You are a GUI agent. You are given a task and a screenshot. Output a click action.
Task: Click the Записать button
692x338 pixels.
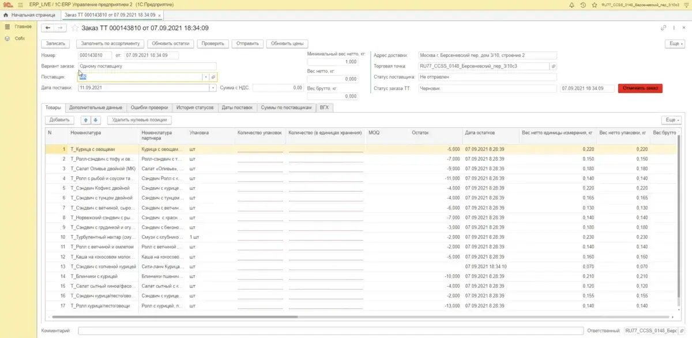(56, 43)
